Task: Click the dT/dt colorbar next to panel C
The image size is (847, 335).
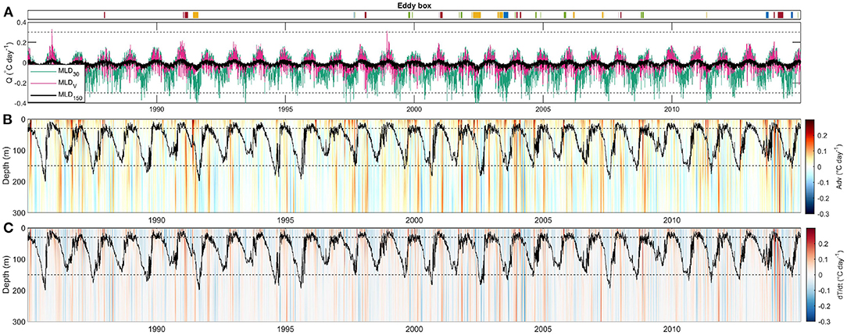Action: click(x=809, y=275)
